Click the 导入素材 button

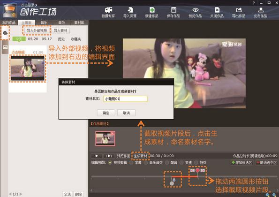[60, 30]
